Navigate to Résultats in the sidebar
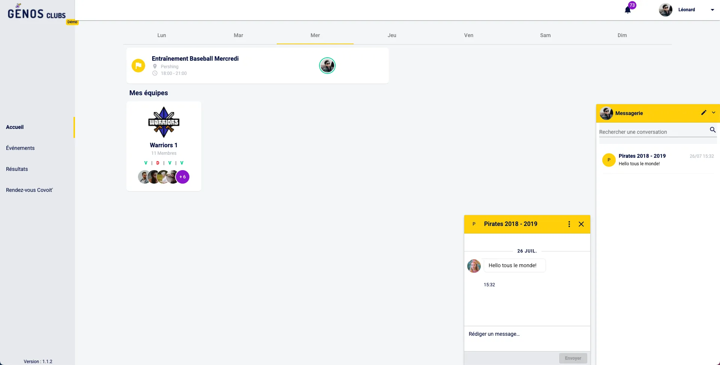This screenshot has width=720, height=365. pos(17,169)
